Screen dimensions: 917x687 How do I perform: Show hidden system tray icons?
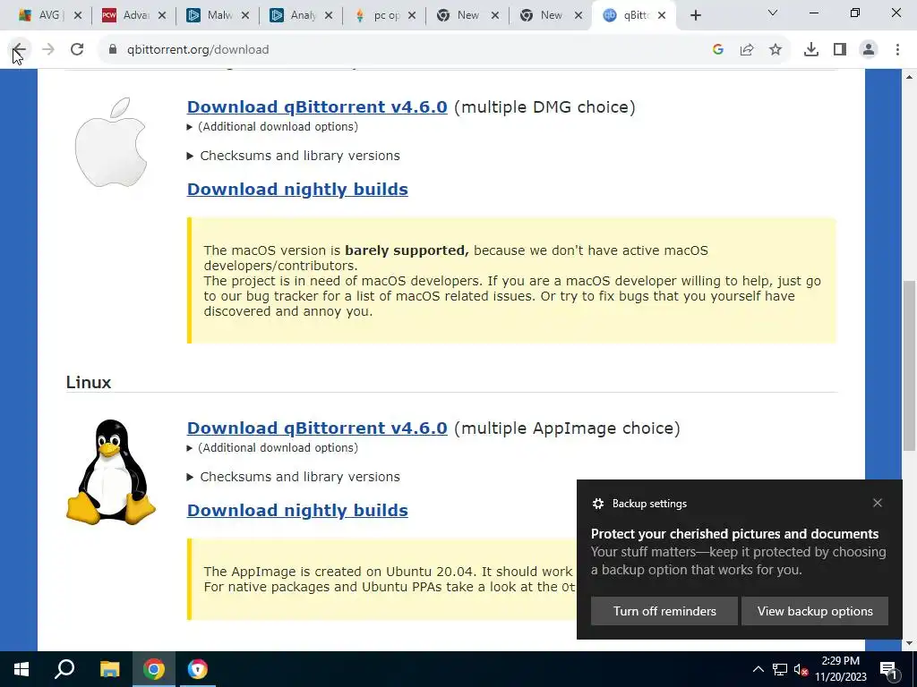click(758, 669)
